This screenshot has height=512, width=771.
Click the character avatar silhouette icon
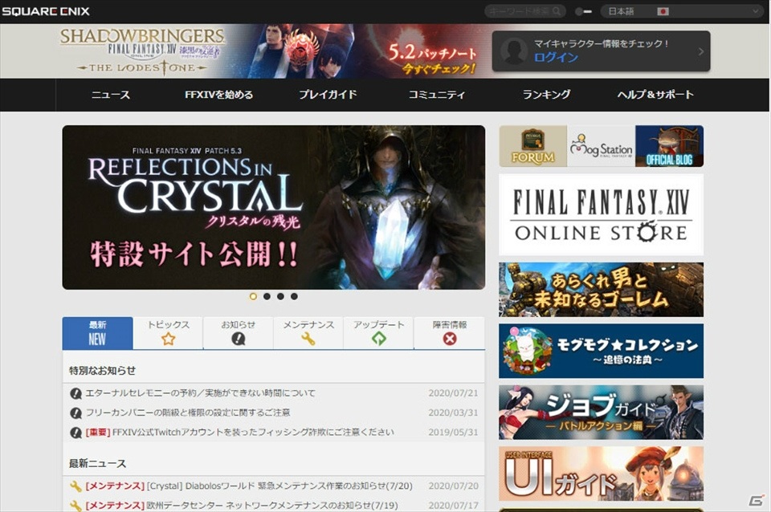pyautogui.click(x=514, y=51)
